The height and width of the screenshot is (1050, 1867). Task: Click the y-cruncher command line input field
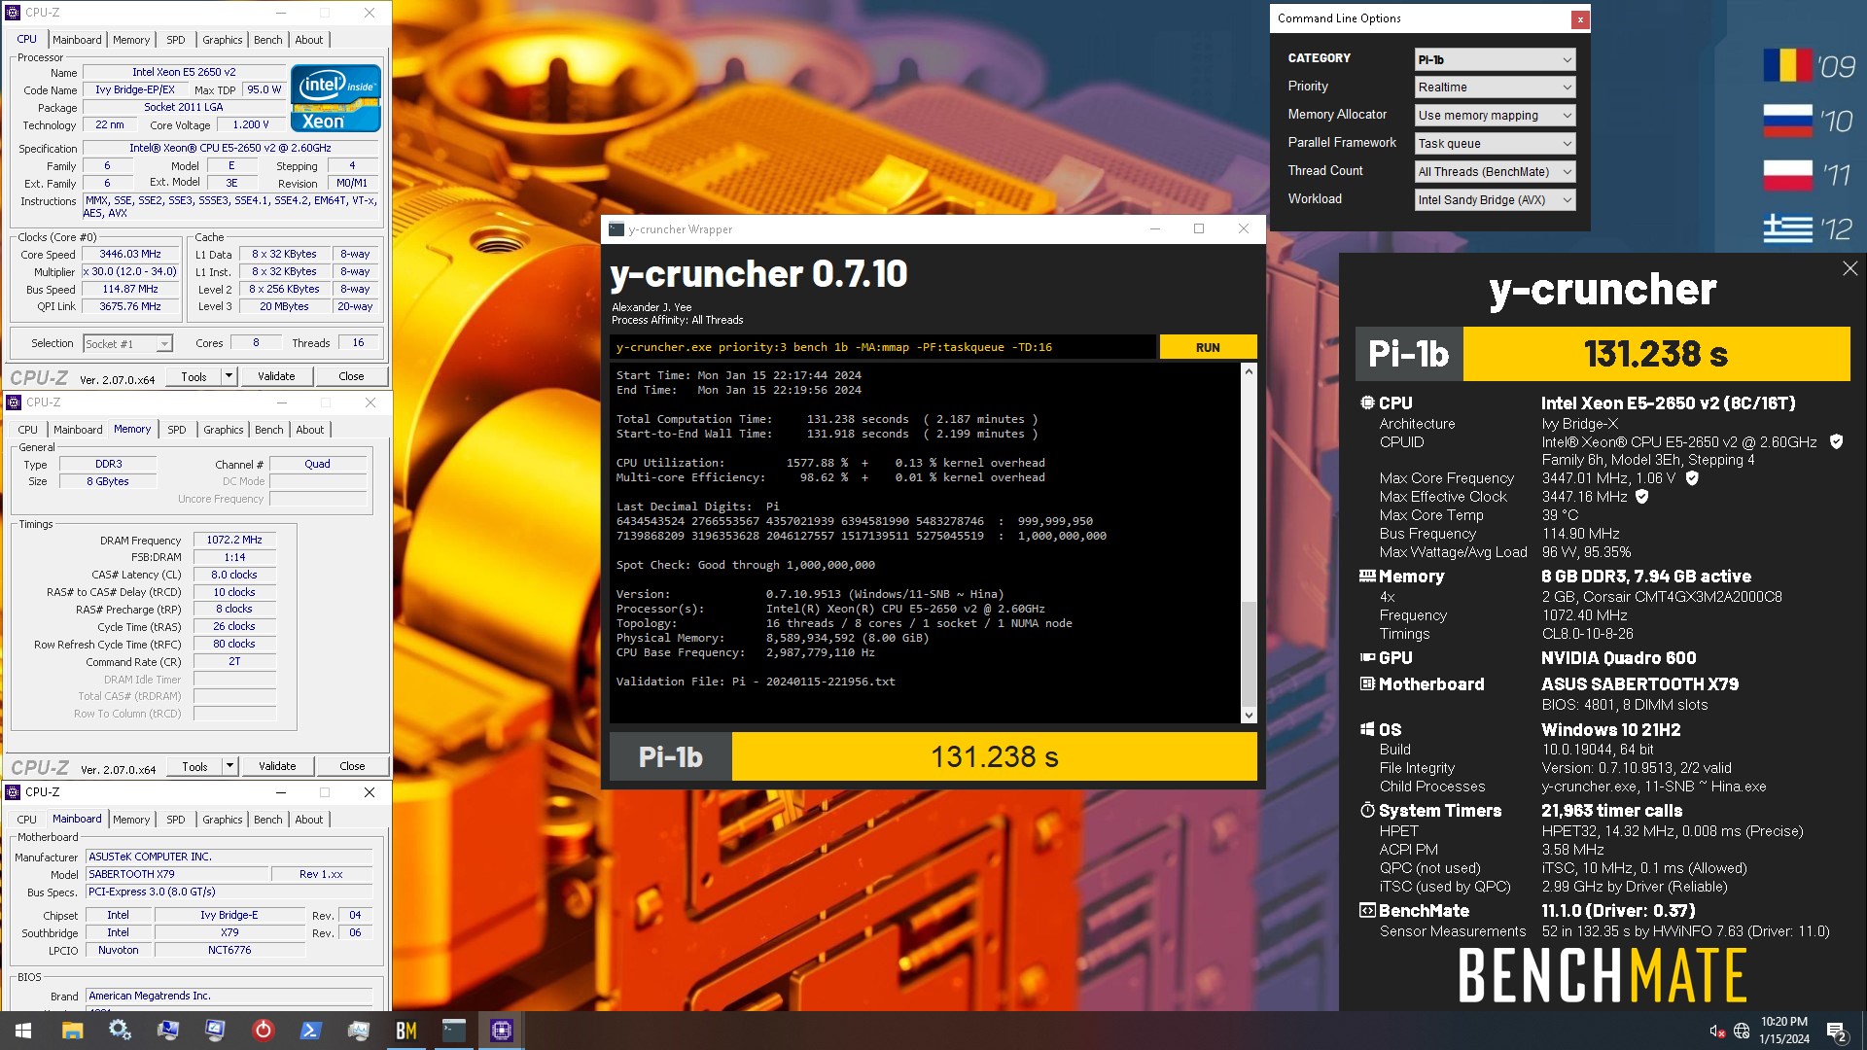tap(883, 347)
